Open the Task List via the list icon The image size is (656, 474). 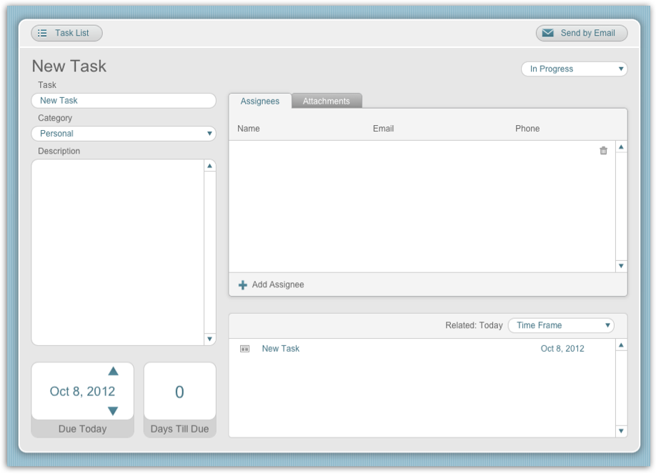coord(44,32)
